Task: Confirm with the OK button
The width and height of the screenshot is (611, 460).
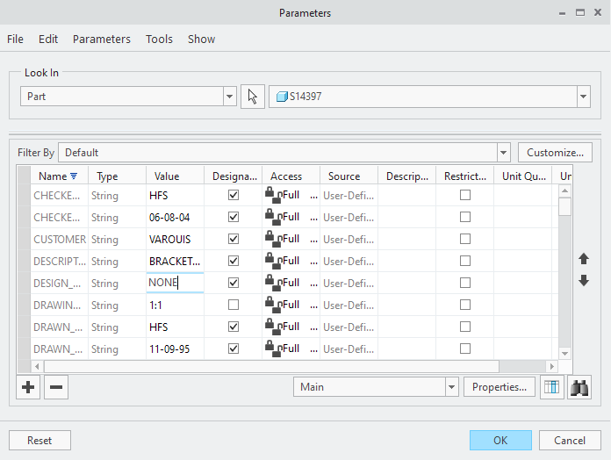Action: (x=500, y=440)
